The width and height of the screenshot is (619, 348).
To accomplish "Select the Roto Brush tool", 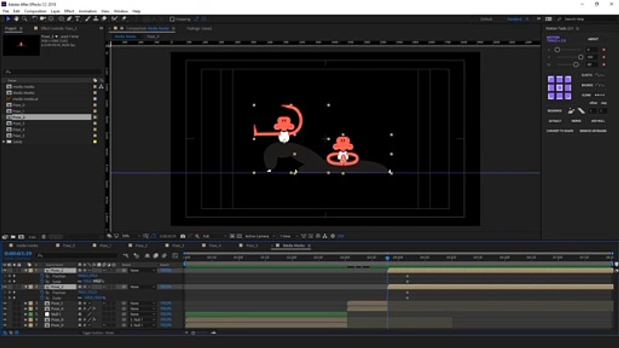I will click(115, 19).
